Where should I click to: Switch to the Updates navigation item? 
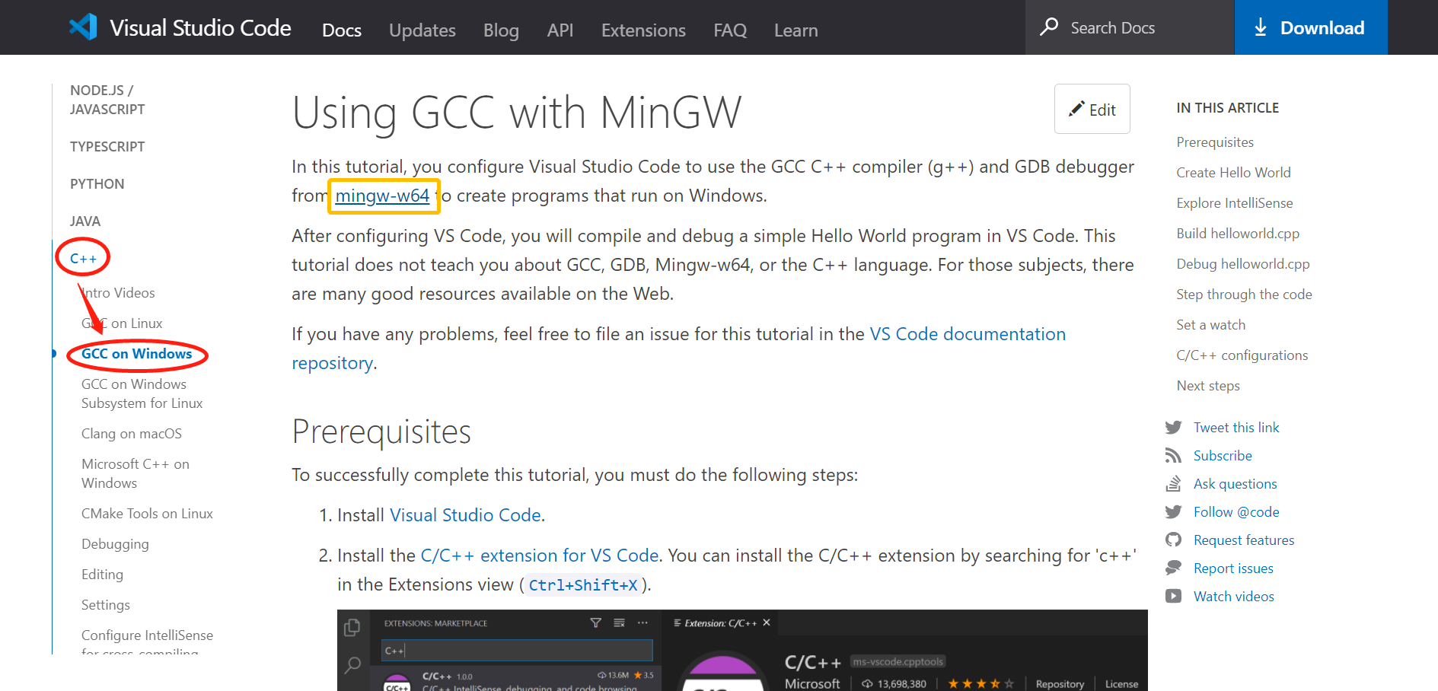422,30
